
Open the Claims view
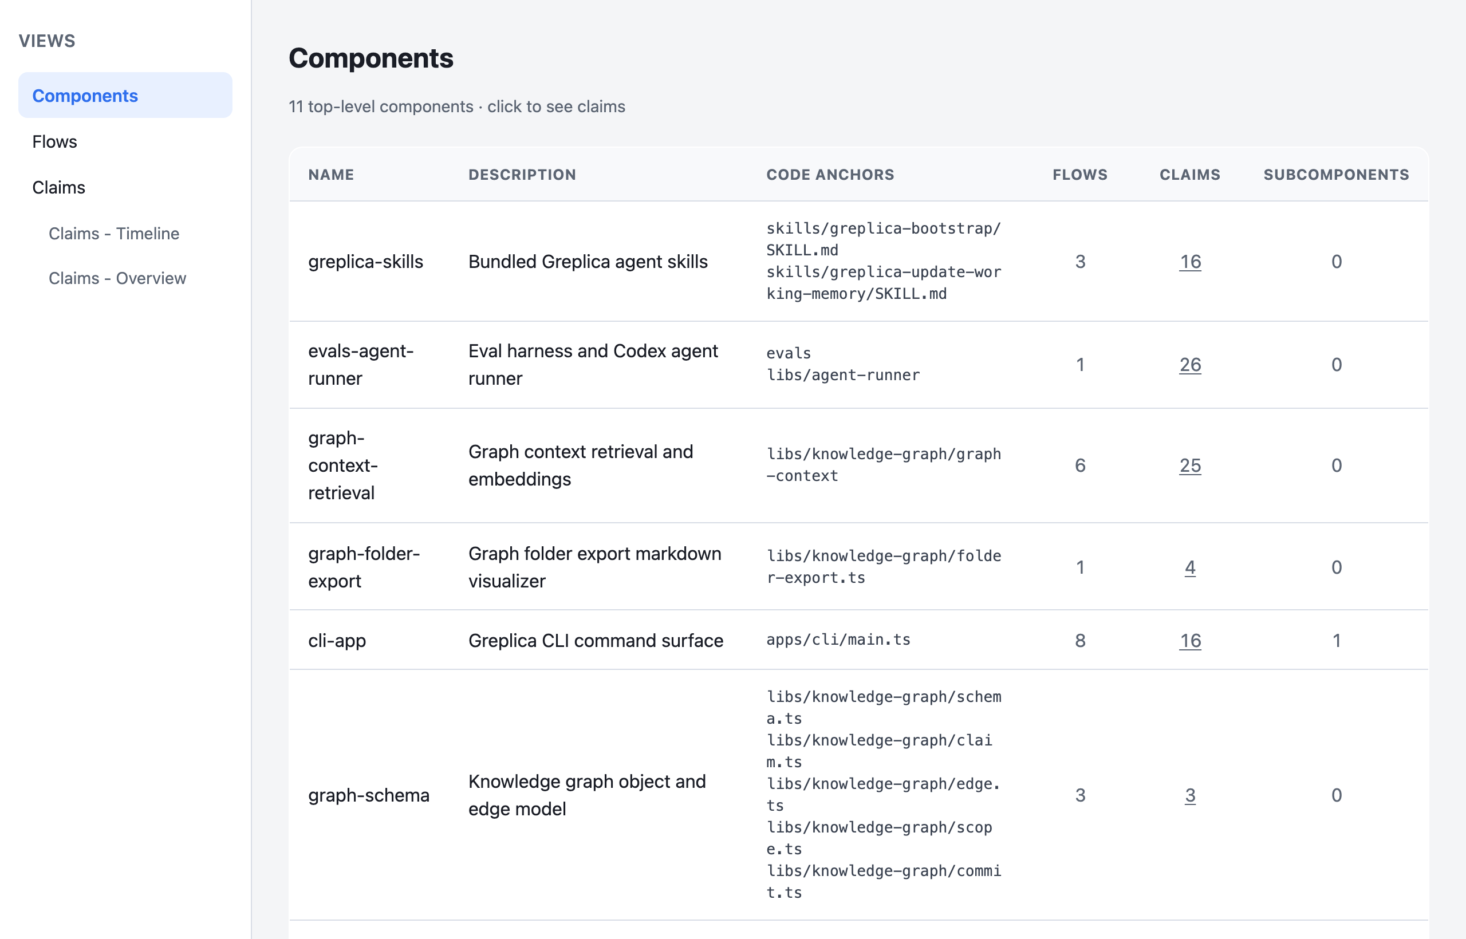pos(58,187)
